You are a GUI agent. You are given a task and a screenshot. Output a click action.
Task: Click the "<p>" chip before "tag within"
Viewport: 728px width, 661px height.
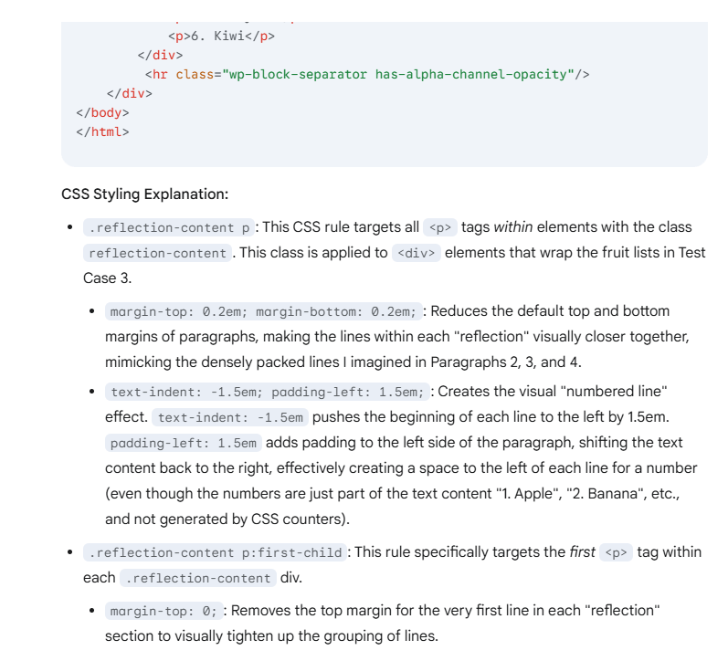(616, 552)
